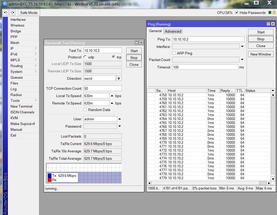
Task: Click the Redo arrow in the toolbar
Action: click(13, 13)
